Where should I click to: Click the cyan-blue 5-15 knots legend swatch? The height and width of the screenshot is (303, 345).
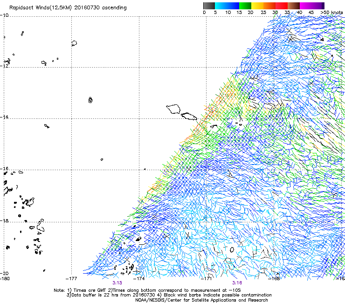pos(227,6)
